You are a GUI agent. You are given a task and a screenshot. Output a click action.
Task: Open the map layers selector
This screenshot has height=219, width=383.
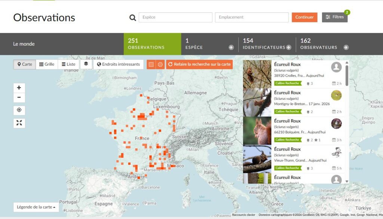86,64
